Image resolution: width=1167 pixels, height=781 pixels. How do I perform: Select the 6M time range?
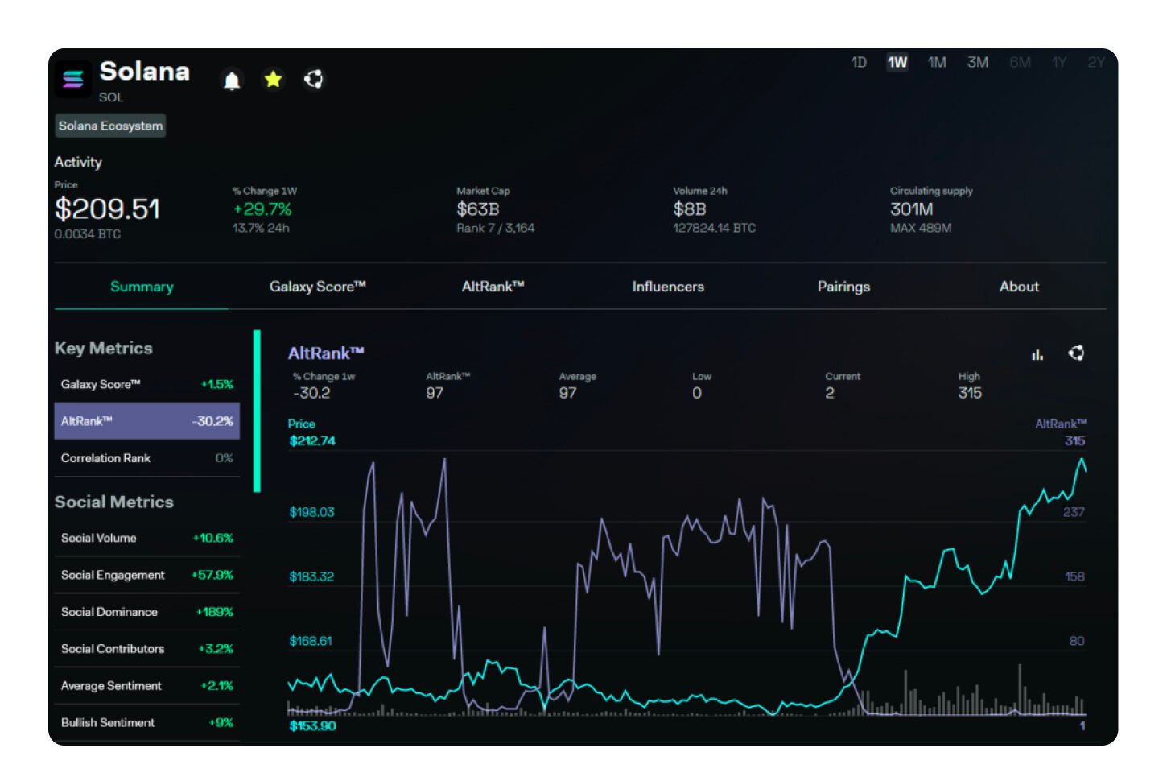tap(1020, 63)
